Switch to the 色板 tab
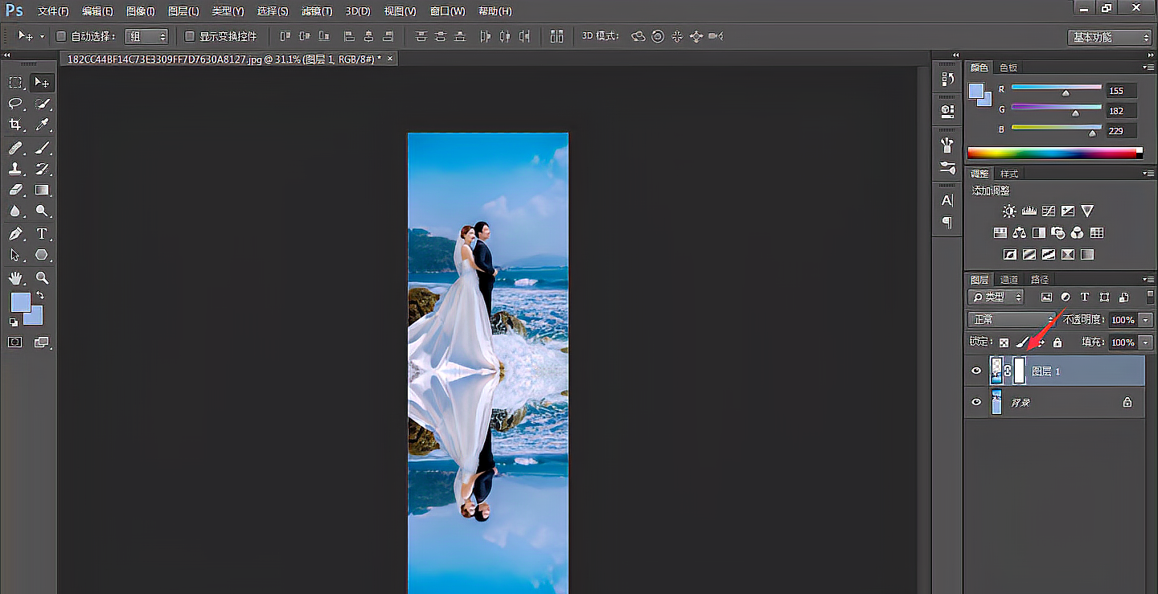This screenshot has height=594, width=1158. click(1008, 68)
